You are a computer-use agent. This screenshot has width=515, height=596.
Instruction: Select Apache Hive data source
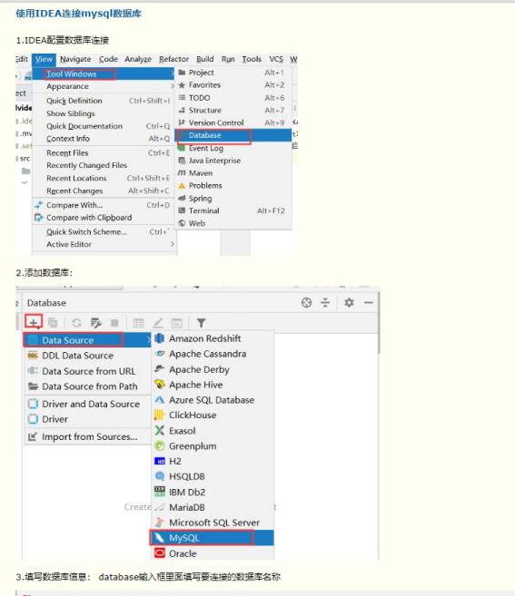(213, 385)
